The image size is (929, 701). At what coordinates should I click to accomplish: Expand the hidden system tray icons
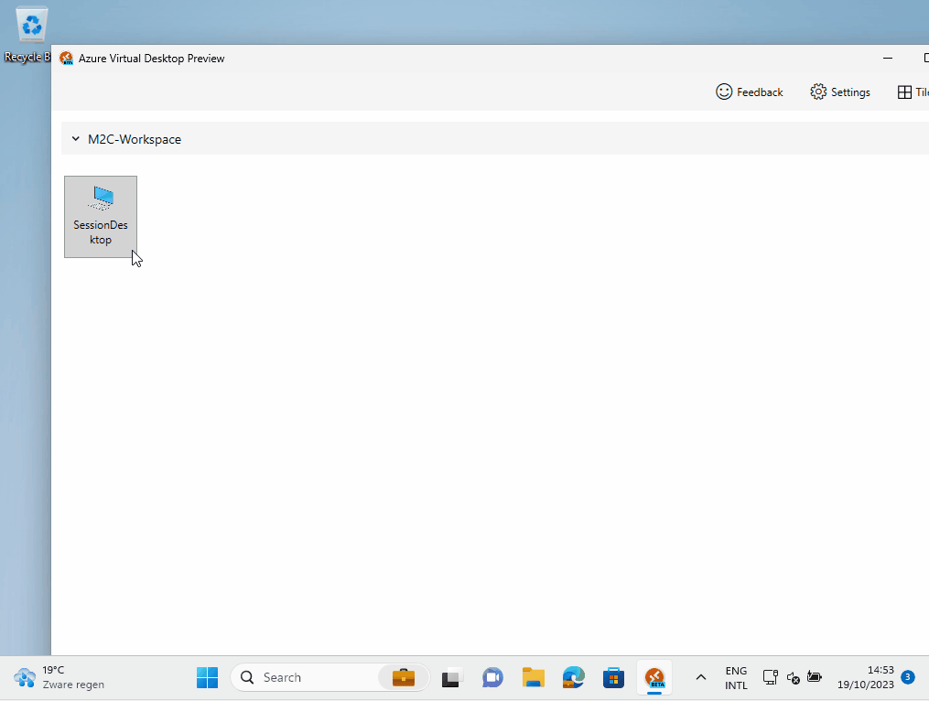point(701,677)
